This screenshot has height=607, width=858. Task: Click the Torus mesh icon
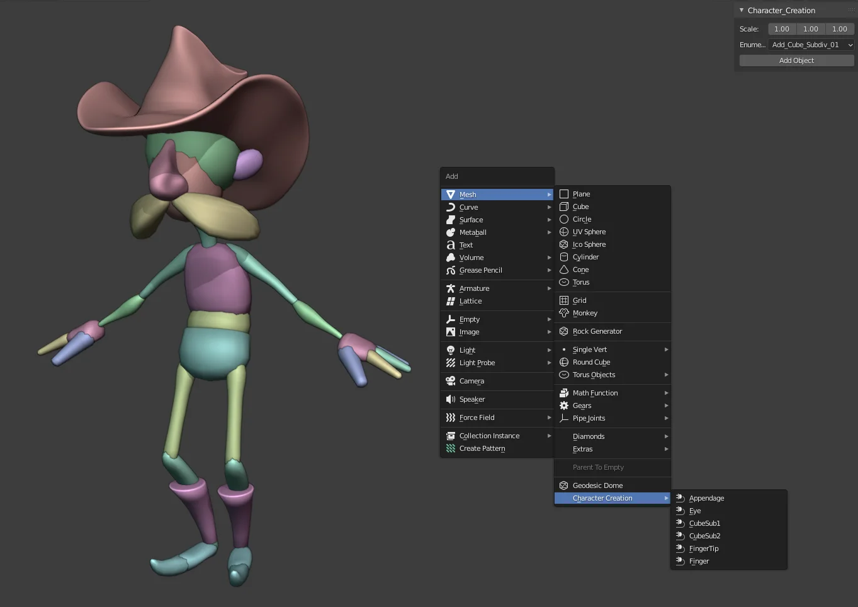[564, 282]
